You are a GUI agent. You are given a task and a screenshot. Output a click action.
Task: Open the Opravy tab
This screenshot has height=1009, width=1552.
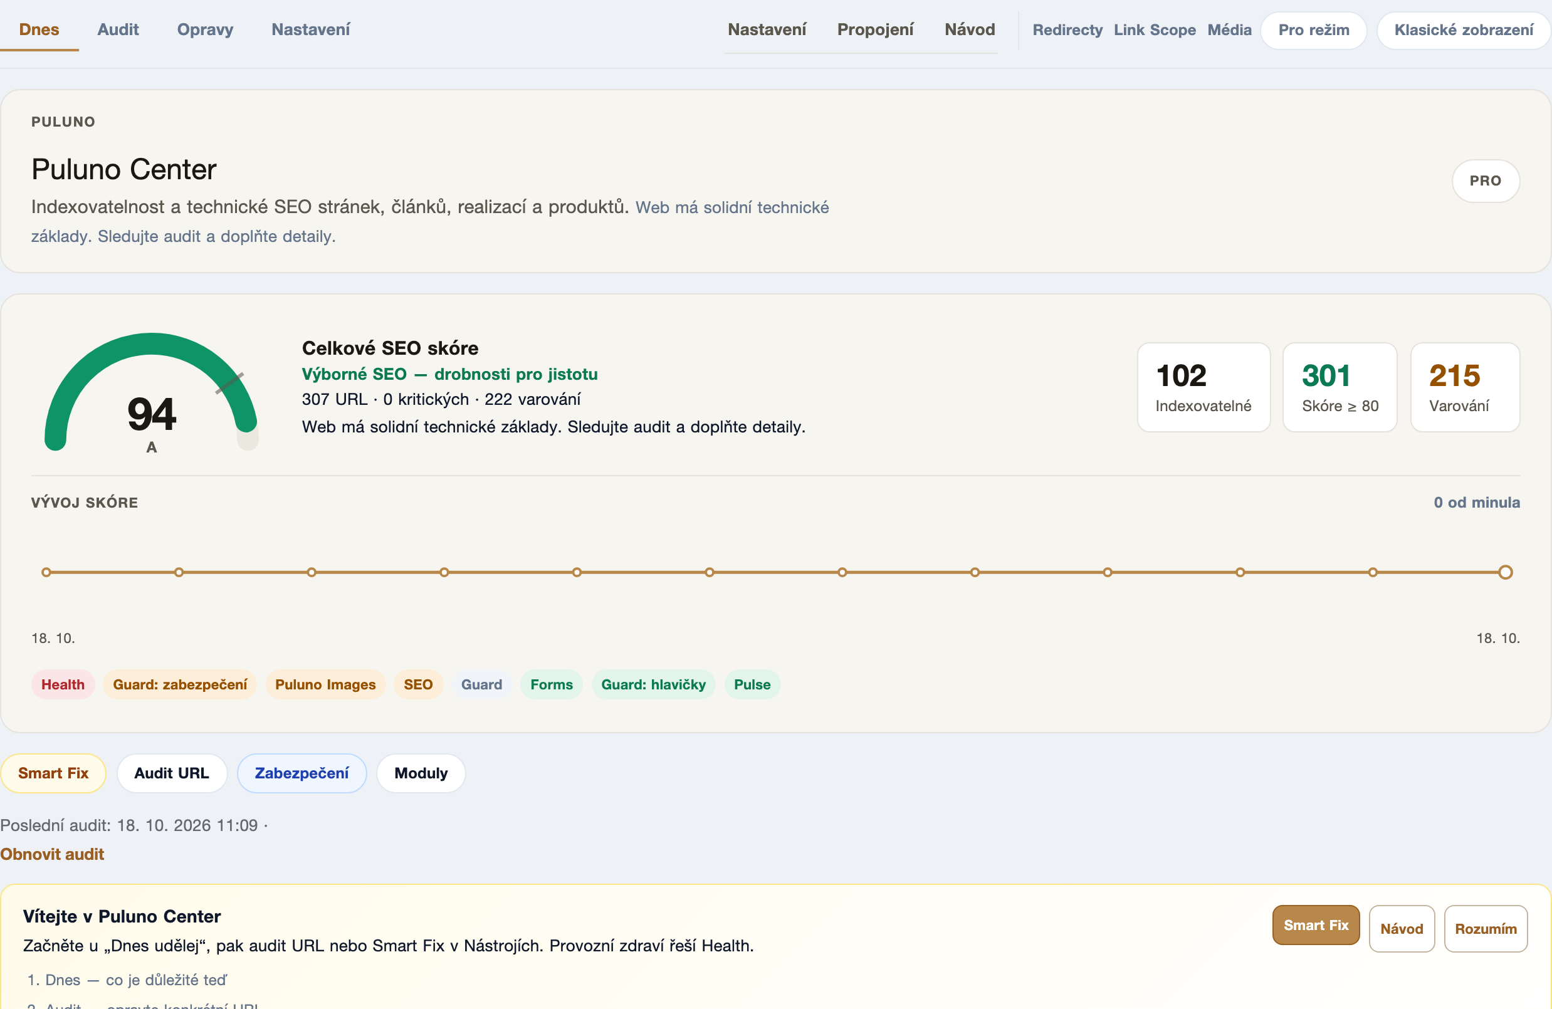tap(205, 29)
